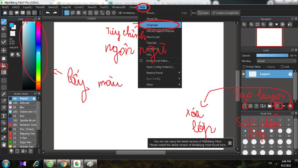Image resolution: width=298 pixels, height=168 pixels.
Task: Check the Protect Alpha option
Action: click(x=244, y=66)
